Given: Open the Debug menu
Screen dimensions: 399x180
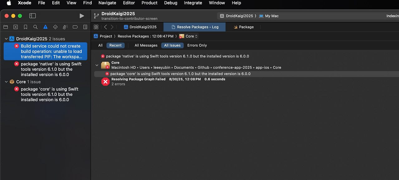Looking at the screenshot, I should point(171,3).
